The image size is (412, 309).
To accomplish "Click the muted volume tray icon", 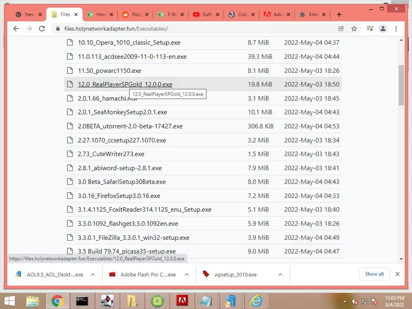I will 355,301.
